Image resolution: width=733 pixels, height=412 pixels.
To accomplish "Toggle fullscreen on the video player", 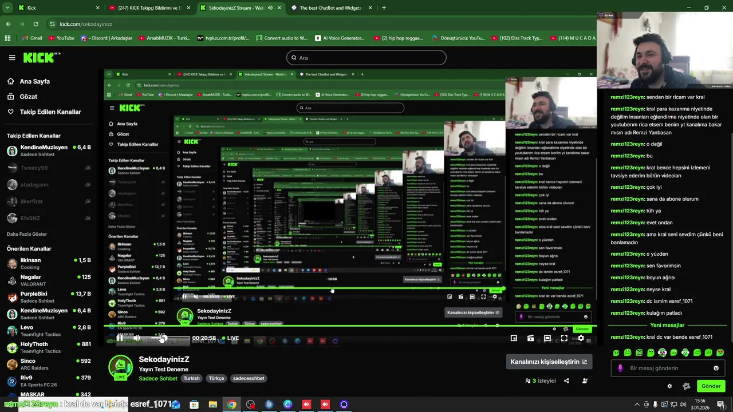I will point(564,338).
